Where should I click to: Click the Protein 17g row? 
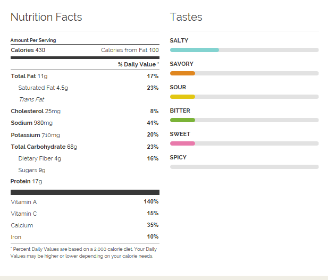pos(26,182)
